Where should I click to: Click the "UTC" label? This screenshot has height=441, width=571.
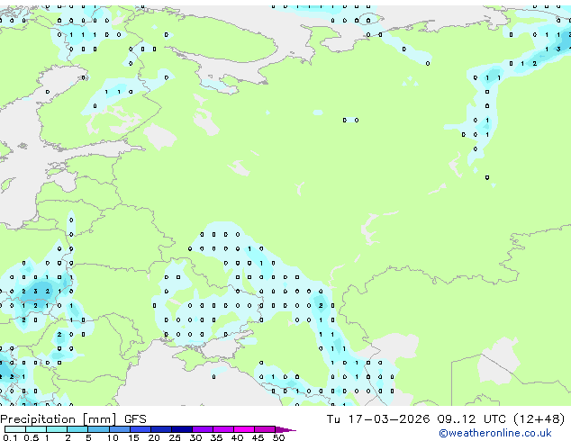click(x=494, y=419)
